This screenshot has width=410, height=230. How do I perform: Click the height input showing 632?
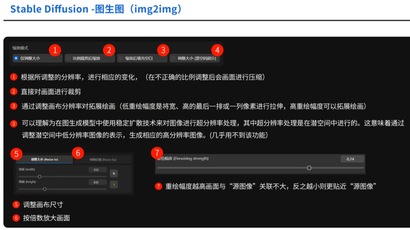point(98,182)
